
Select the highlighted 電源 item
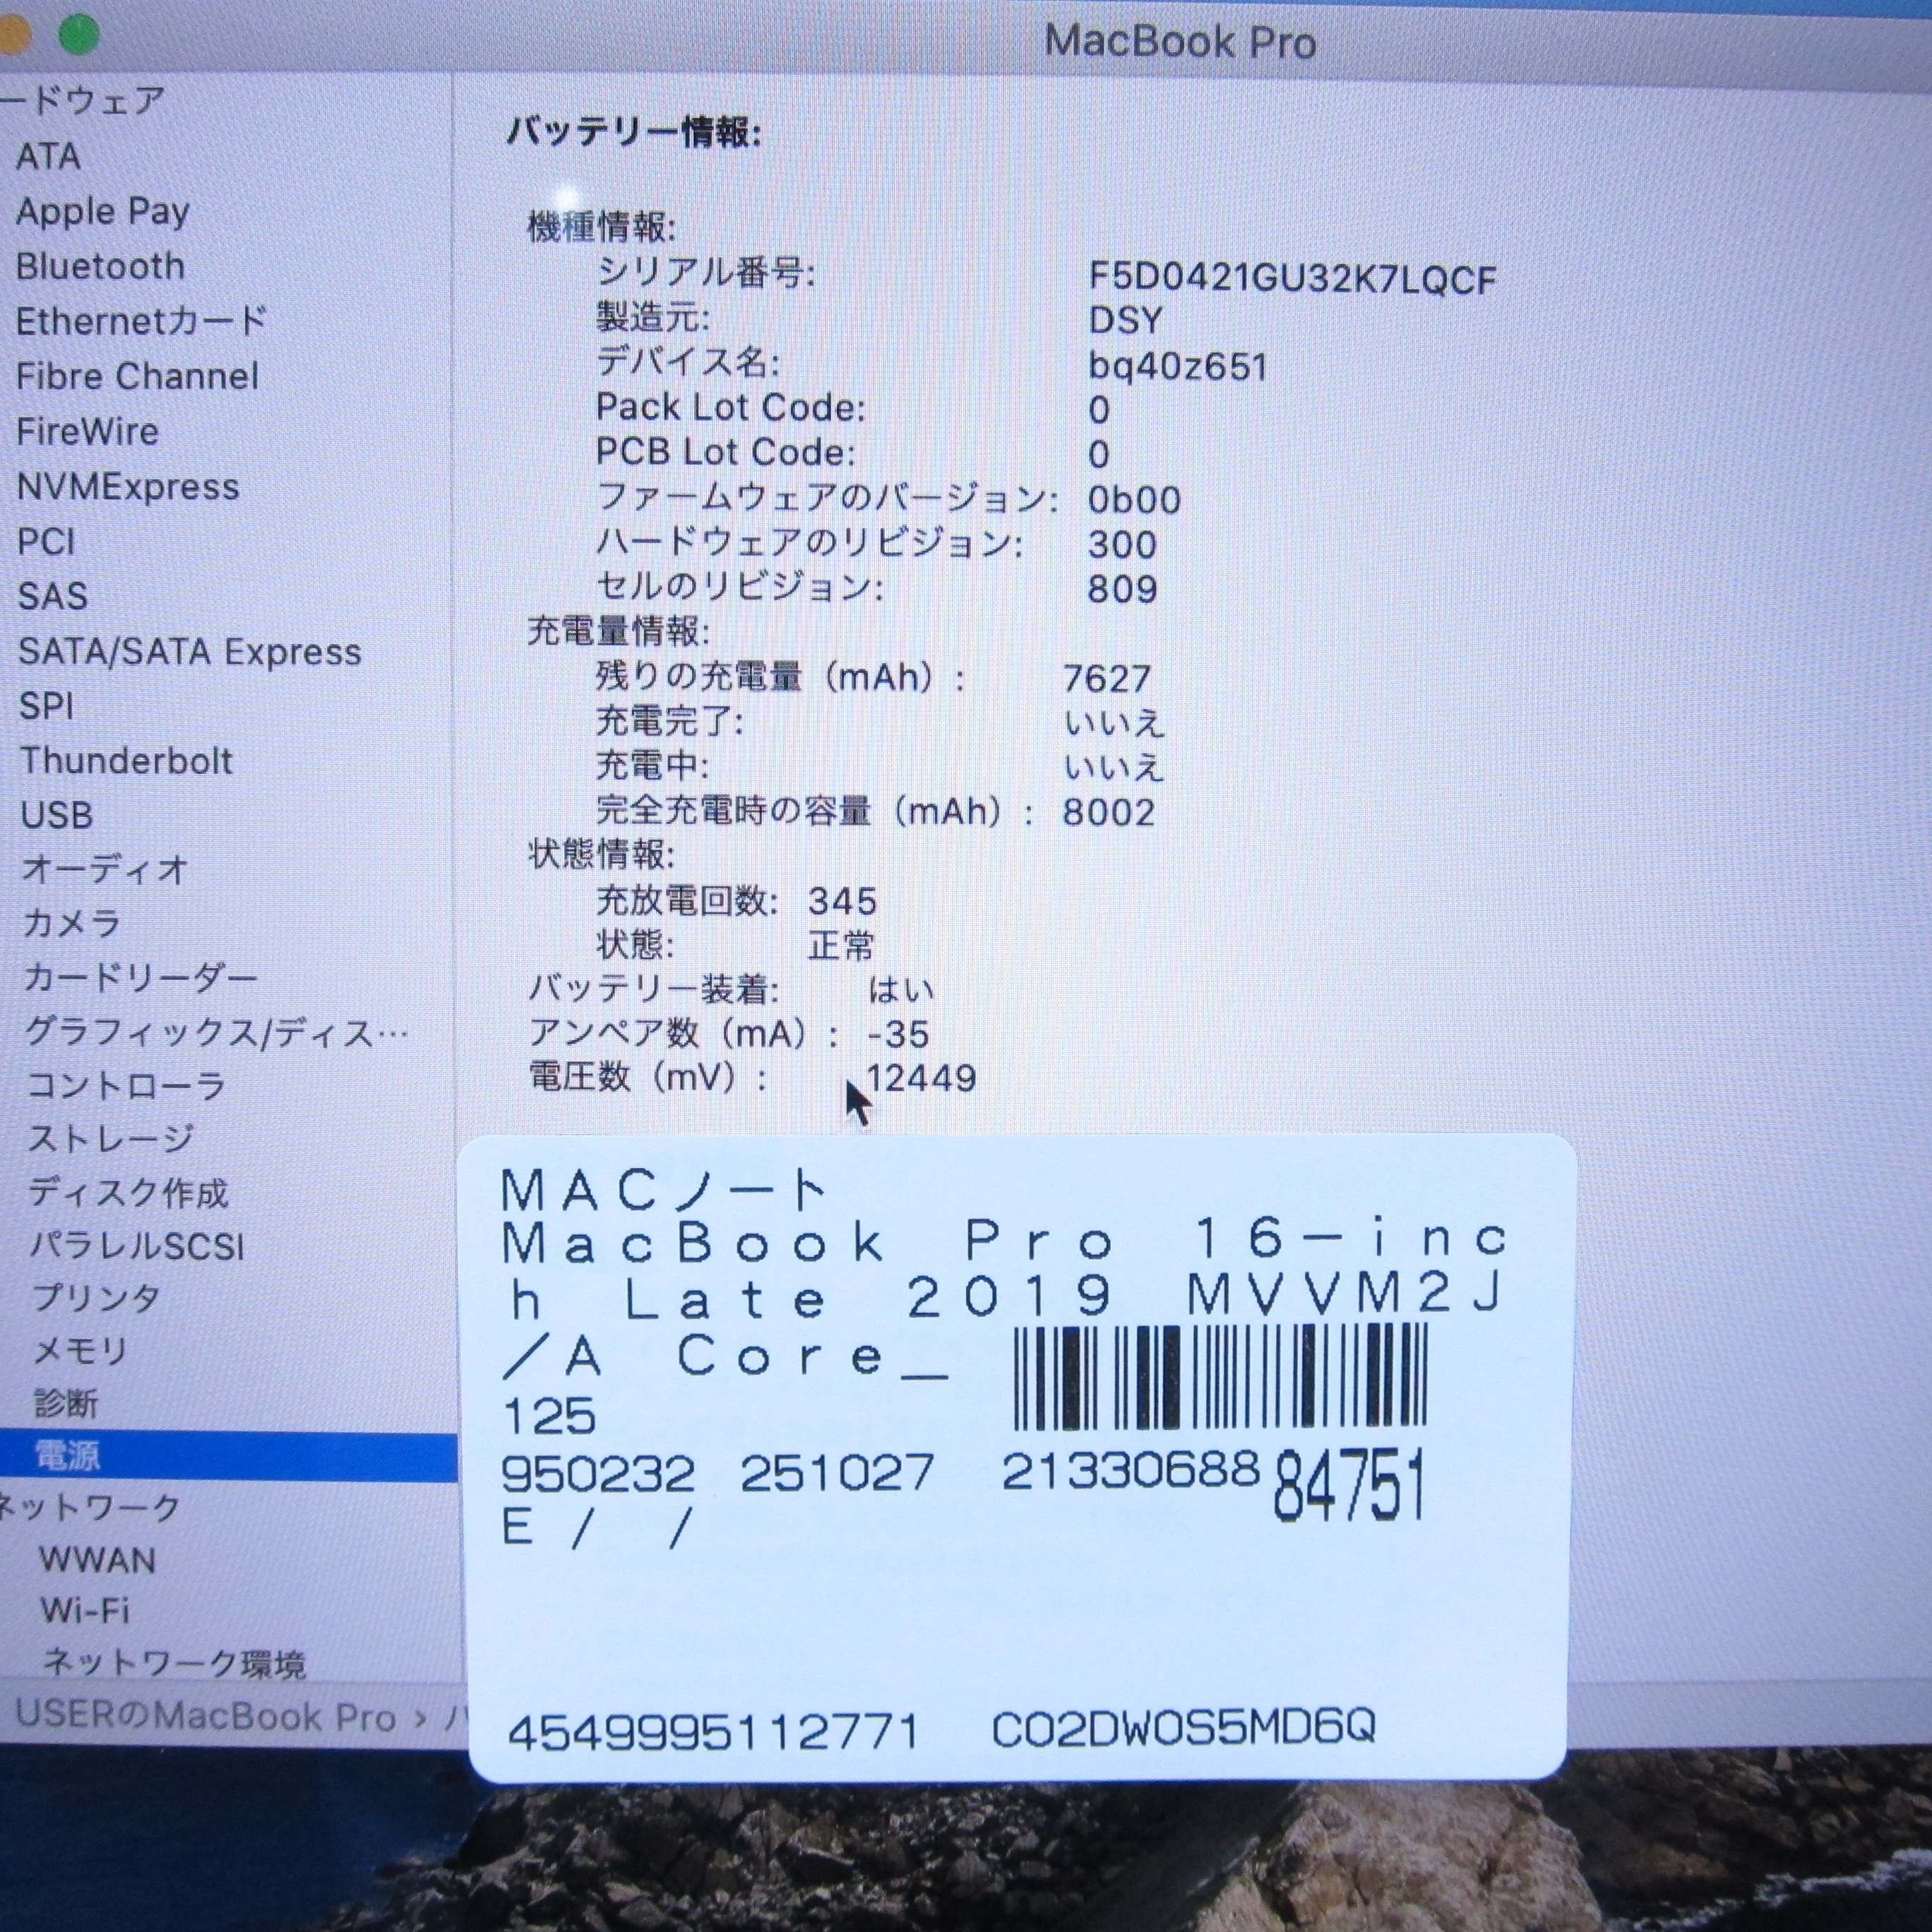click(x=67, y=1456)
